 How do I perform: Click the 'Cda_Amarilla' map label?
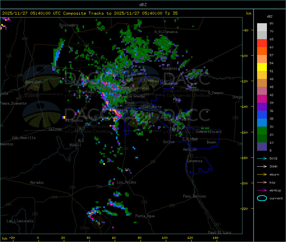pos(24,138)
